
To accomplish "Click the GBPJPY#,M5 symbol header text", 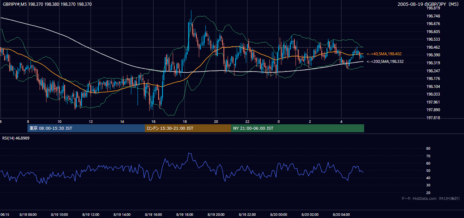I will (47, 4).
